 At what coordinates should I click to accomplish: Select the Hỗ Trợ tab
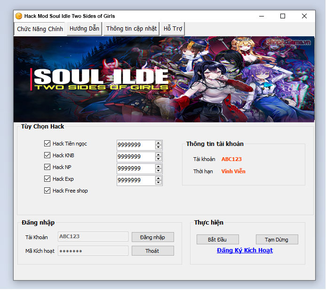pyautogui.click(x=173, y=29)
